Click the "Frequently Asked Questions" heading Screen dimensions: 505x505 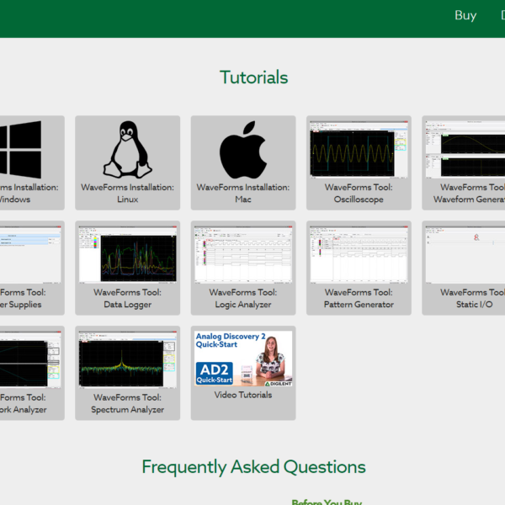click(253, 467)
